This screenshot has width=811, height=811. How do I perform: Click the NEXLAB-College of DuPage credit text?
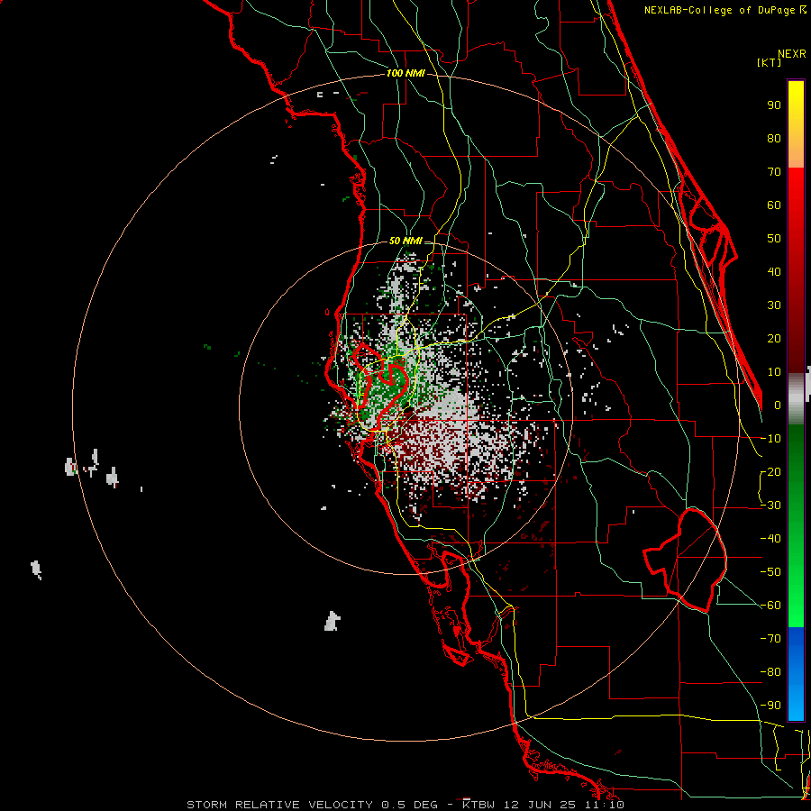(x=719, y=10)
